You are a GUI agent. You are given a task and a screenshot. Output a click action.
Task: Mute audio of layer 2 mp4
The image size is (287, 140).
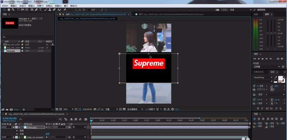point(5,137)
